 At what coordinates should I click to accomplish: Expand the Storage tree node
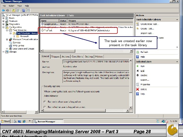(x=3, y=52)
